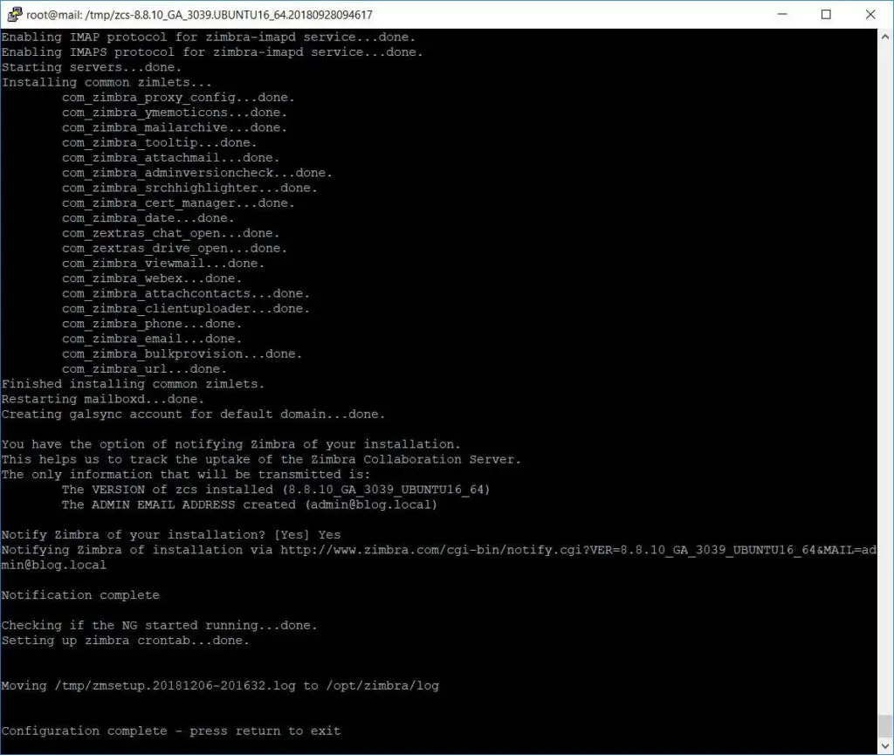
Task: Click 'Checking if the NG started running' line
Action: (x=159, y=626)
